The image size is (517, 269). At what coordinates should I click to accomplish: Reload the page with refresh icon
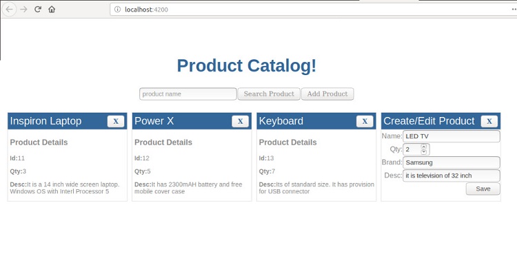(x=38, y=9)
